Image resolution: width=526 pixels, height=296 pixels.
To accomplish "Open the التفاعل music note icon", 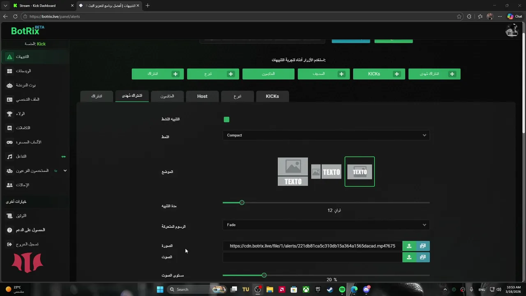I will pyautogui.click(x=9, y=157).
